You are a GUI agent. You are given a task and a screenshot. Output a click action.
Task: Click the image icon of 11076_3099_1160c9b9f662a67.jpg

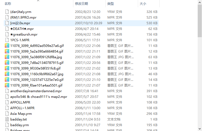point(7,74)
